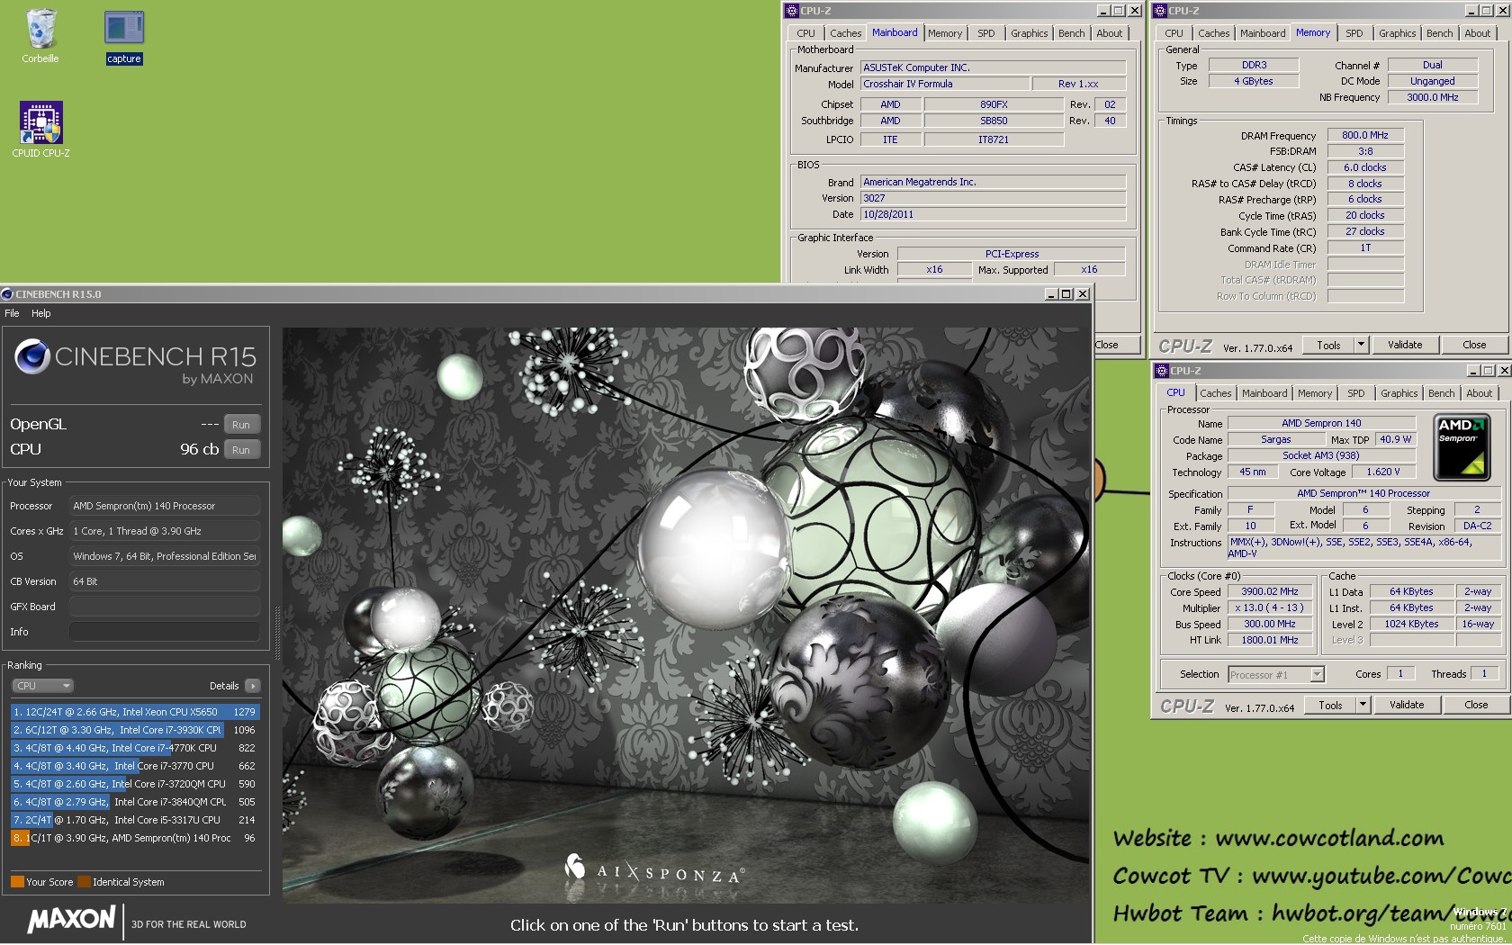This screenshot has height=945, width=1512.
Task: Click the CPU-Z CPU window title icon
Action: [1162, 371]
